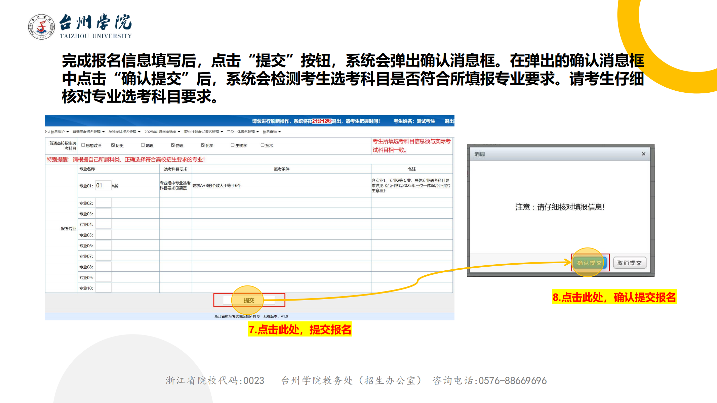Click the 浙江省教育考试院版权所有 footer text

click(237, 316)
